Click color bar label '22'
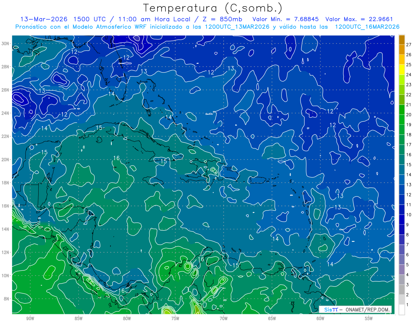This screenshot has width=418, height=323. [x=409, y=94]
